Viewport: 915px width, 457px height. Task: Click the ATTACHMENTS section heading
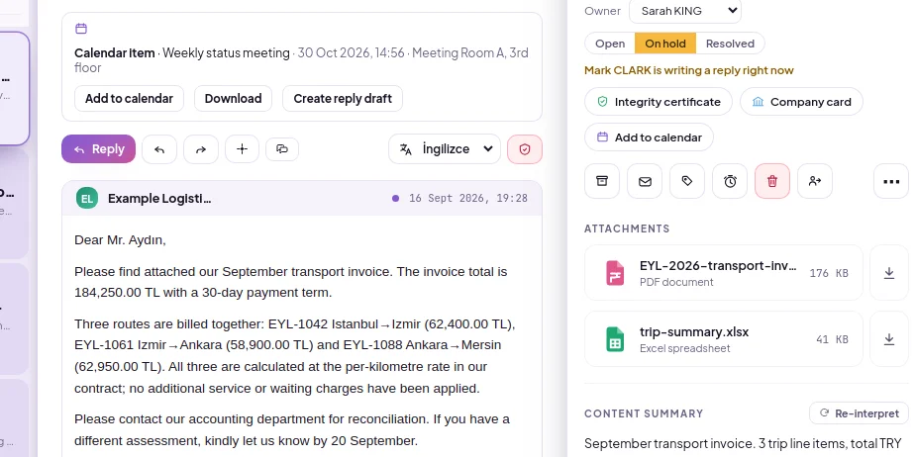click(x=627, y=228)
